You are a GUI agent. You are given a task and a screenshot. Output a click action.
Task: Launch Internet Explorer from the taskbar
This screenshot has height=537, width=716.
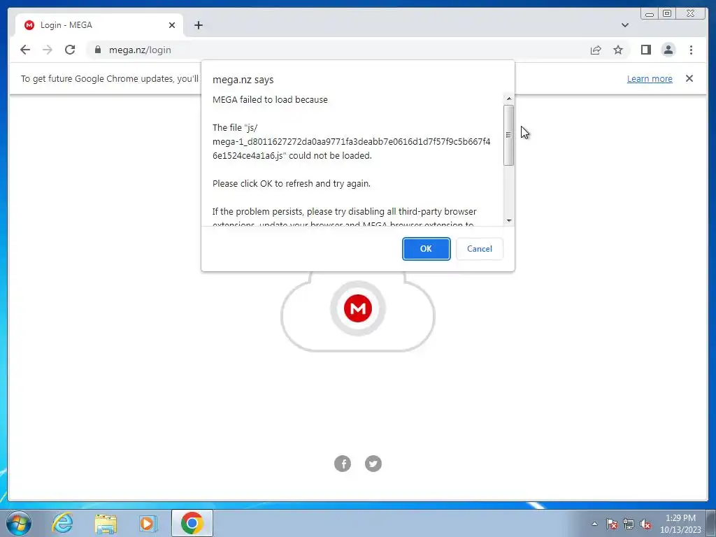(62, 523)
